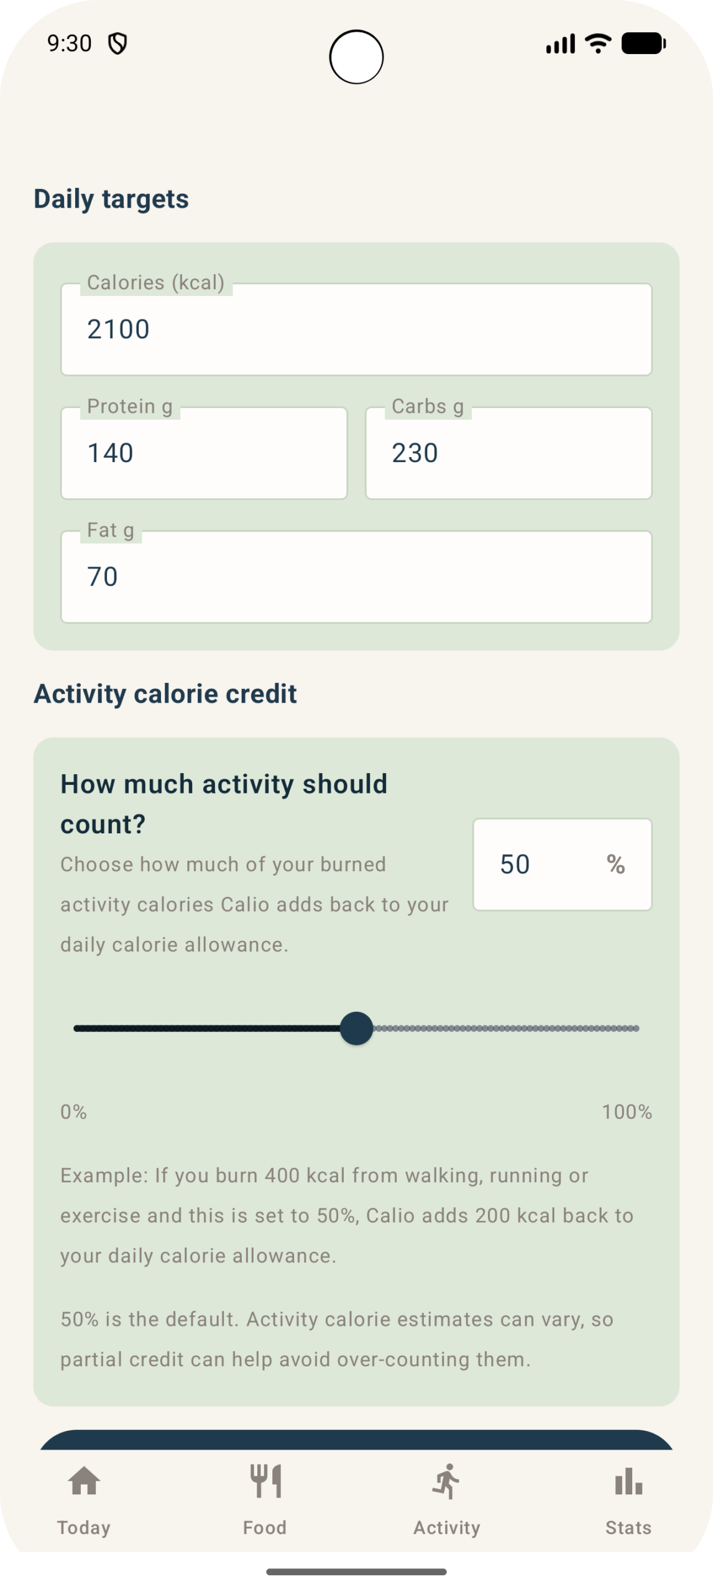The image size is (713, 1592).
Task: Tap the Wi-Fi status icon
Action: (x=598, y=44)
